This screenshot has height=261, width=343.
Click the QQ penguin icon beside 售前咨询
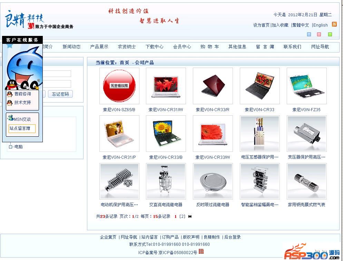click(x=10, y=94)
